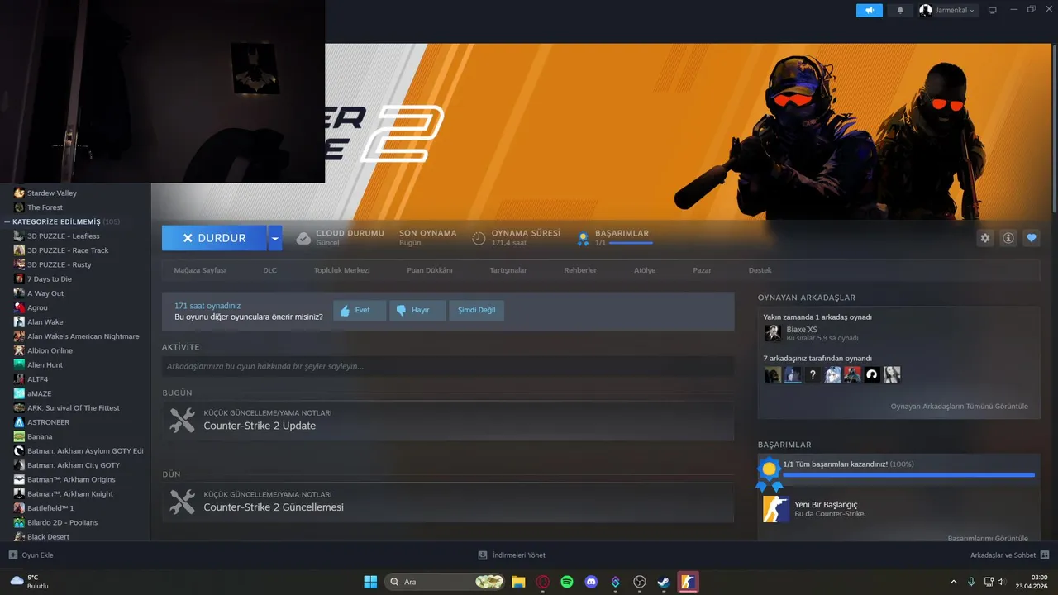The height and width of the screenshot is (595, 1058).
Task: Open game settings gear icon
Action: (x=985, y=238)
